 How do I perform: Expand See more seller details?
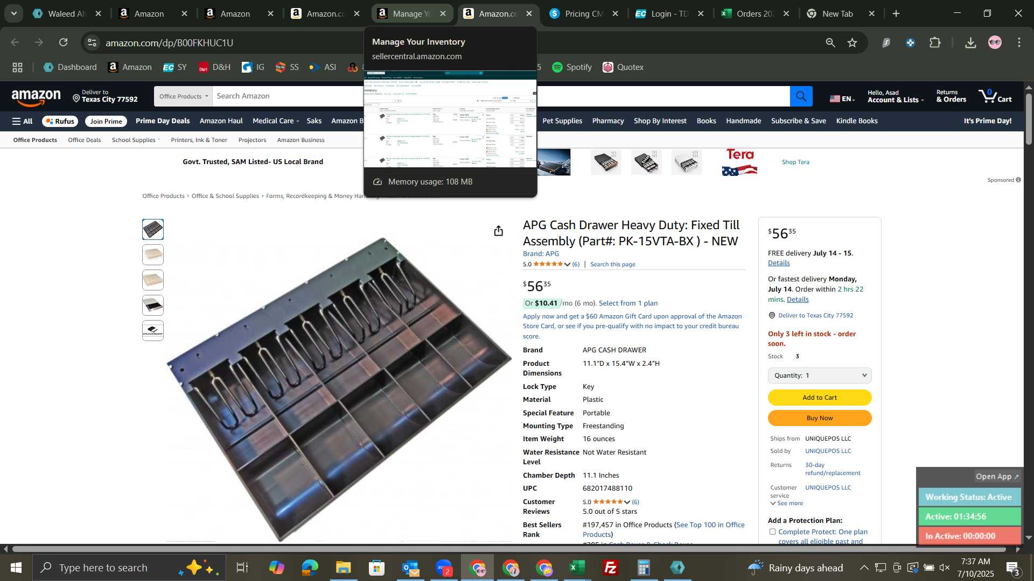787,504
